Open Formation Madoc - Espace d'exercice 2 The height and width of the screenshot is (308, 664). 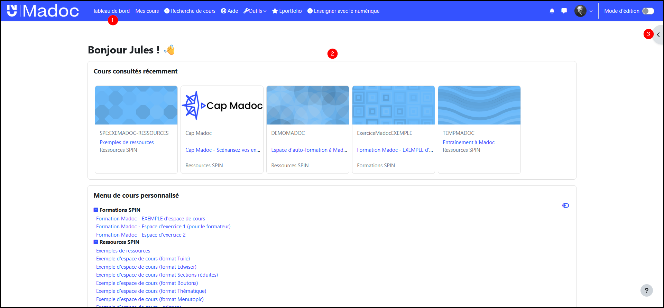pyautogui.click(x=141, y=235)
